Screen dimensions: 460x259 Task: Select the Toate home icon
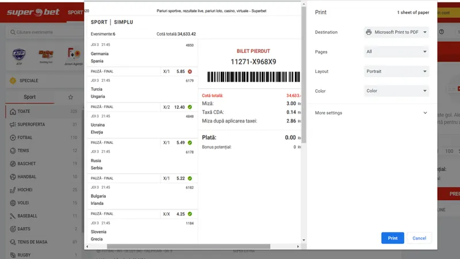click(x=13, y=112)
